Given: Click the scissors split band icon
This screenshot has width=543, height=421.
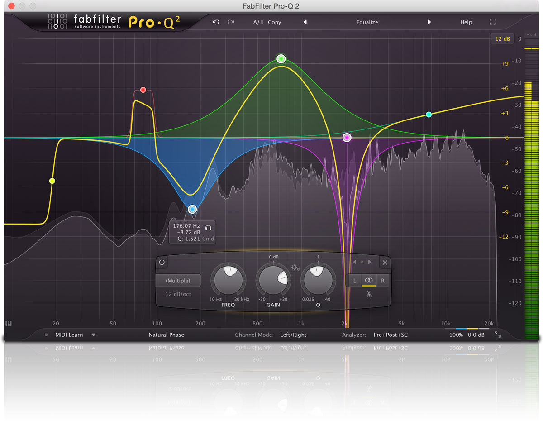Looking at the screenshot, I should point(369,295).
